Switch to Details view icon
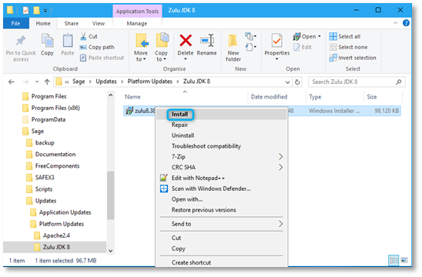This screenshot has width=422, height=277. coord(394,260)
